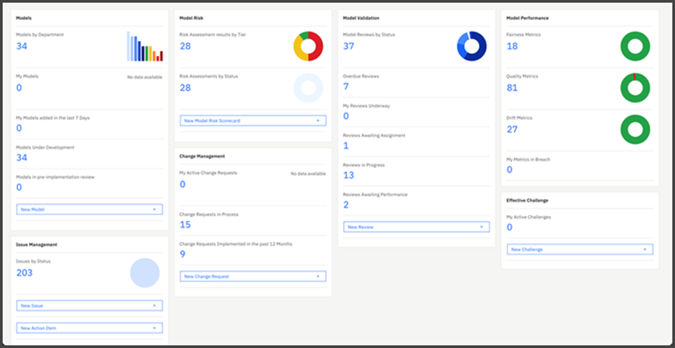
Task: Click the New Issue button
Action: pos(89,305)
